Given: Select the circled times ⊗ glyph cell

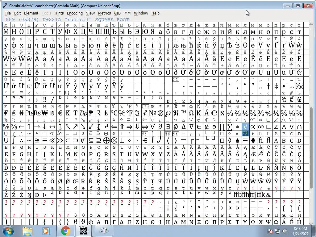Looking at the screenshot, I should click(x=114, y=140).
